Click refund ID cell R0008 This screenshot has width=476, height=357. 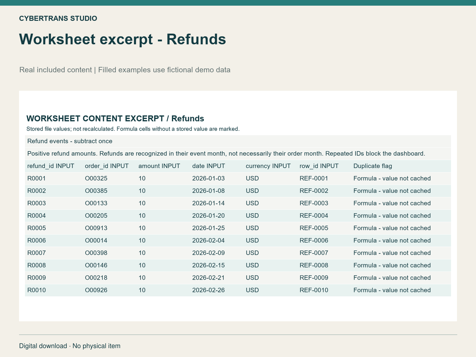(37, 265)
